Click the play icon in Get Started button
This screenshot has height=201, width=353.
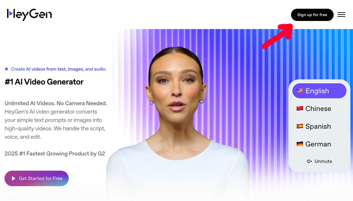point(14,178)
